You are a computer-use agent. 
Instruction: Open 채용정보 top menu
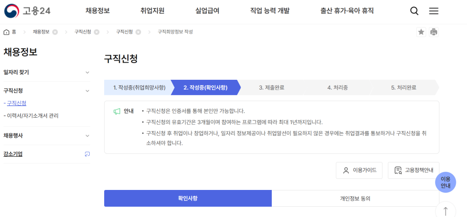(x=98, y=11)
